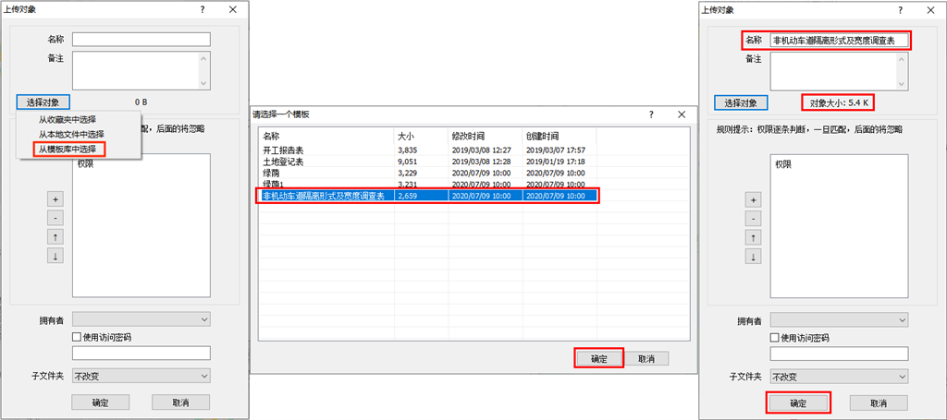Confirm the template selection with 确定
947x420 pixels.
(x=598, y=358)
